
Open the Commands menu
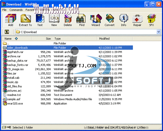[16, 10]
